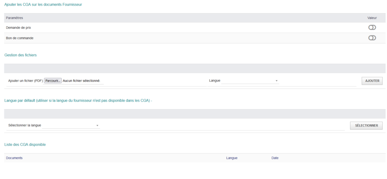The image size is (387, 179).
Task: Click the Demande de prix row label
Action: tap(18, 28)
